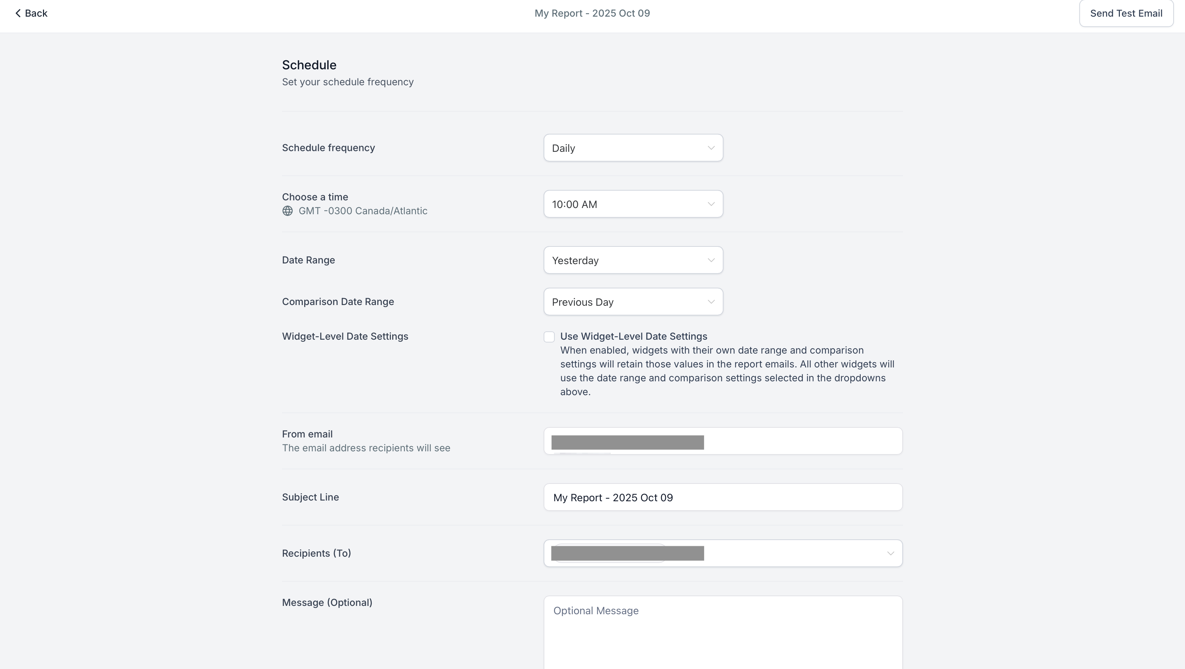Open the Previous Day comparison dropdown

point(633,302)
